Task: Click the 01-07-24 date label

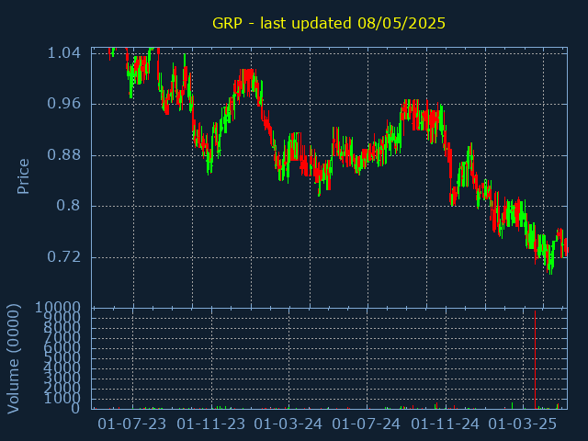Action: coord(367,424)
